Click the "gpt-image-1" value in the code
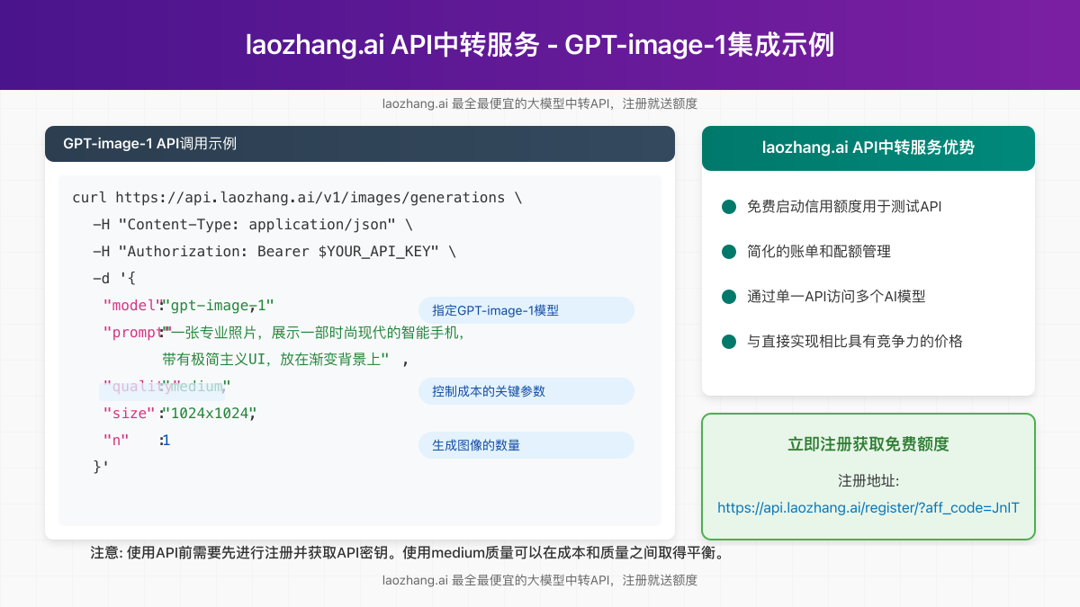The height and width of the screenshot is (607, 1080). click(217, 306)
